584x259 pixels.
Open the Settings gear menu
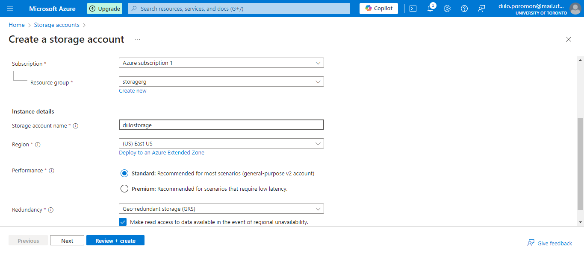coord(447,8)
